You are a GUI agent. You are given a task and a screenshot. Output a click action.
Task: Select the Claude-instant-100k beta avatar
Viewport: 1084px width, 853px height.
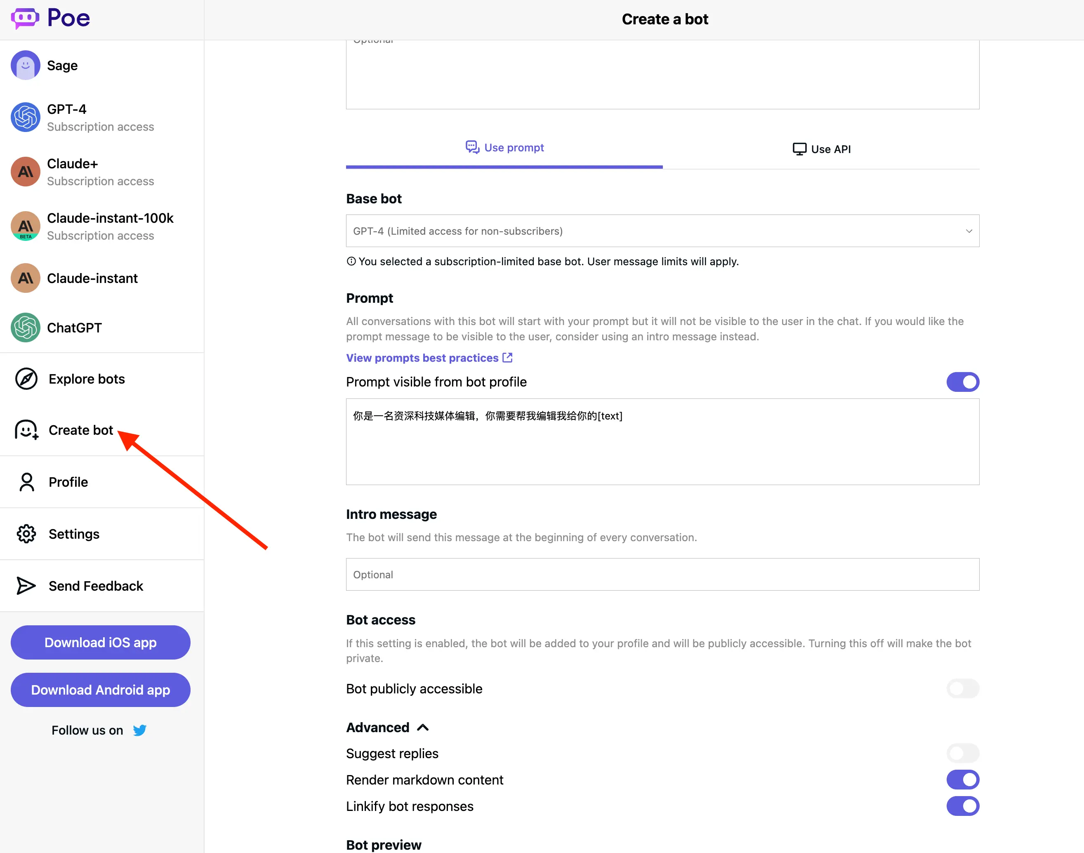coord(26,226)
